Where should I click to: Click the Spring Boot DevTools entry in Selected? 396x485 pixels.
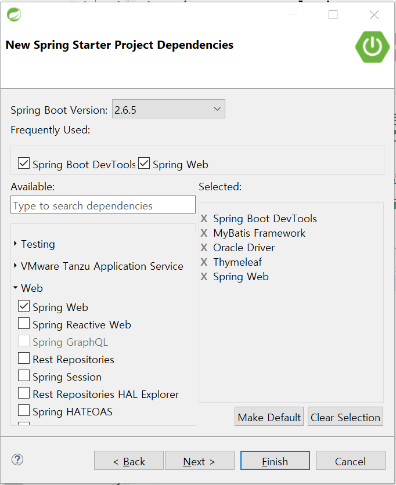[x=265, y=219]
